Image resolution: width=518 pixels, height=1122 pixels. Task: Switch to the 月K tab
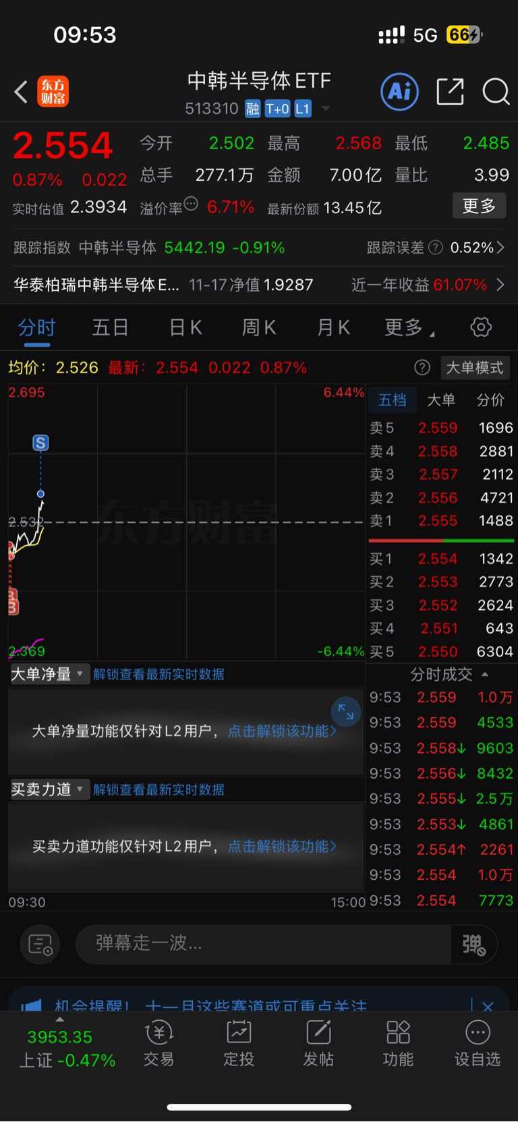coord(333,328)
